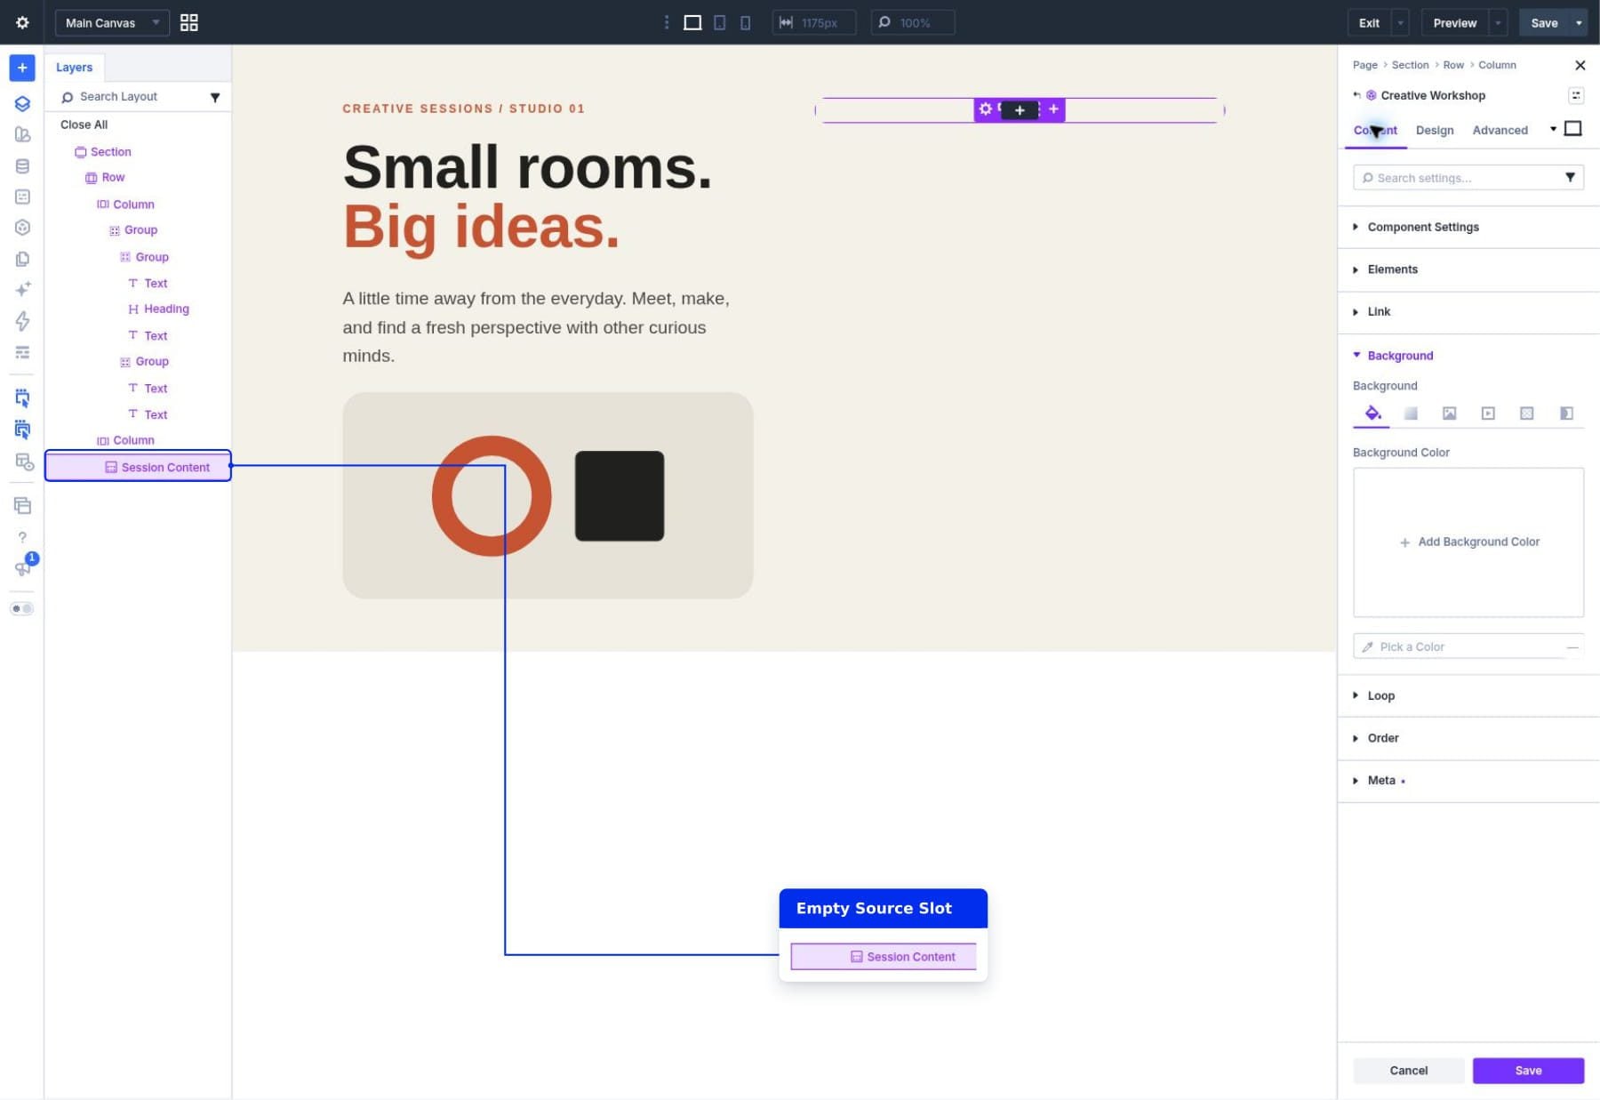The image size is (1600, 1100).
Task: Select the background gradient tab icon
Action: (1411, 414)
